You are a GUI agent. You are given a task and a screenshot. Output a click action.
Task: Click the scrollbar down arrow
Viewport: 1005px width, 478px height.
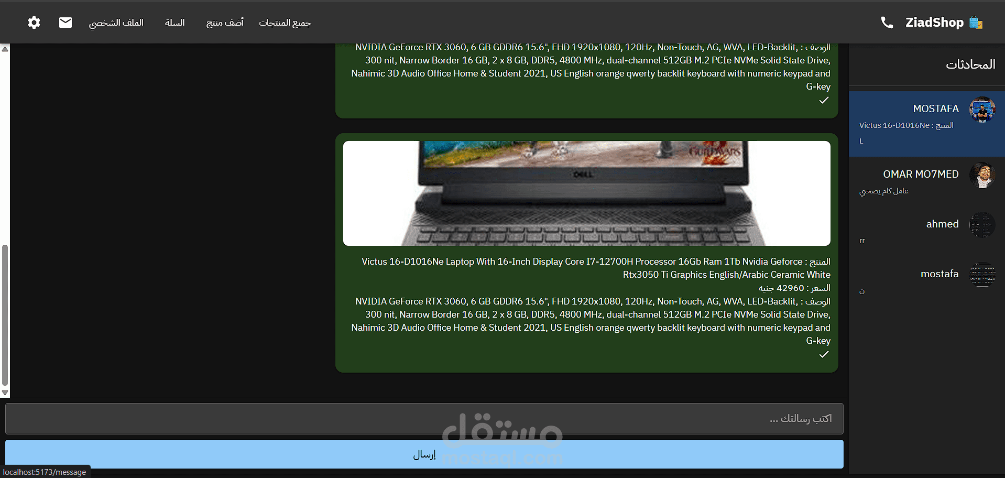coord(5,393)
